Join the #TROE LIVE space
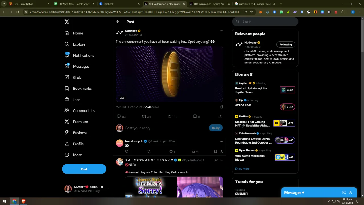The height and width of the screenshot is (205, 364). click(x=288, y=107)
